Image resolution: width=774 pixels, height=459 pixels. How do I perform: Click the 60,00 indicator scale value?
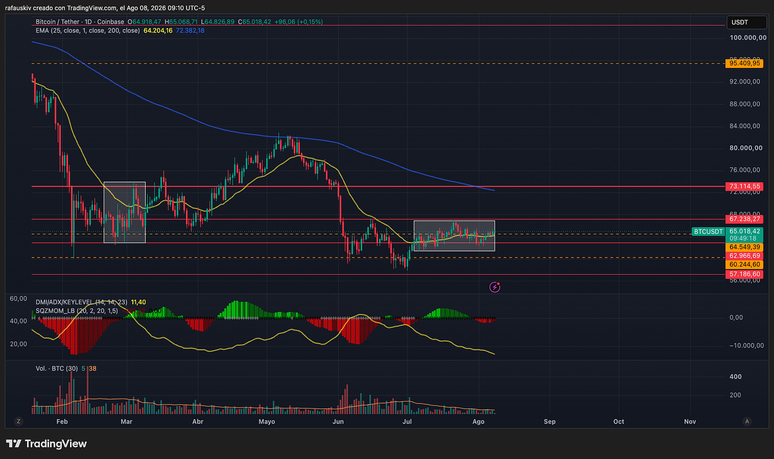pos(18,299)
